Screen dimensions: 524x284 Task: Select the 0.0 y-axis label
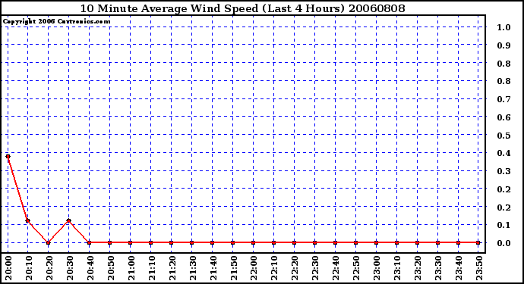coord(504,243)
